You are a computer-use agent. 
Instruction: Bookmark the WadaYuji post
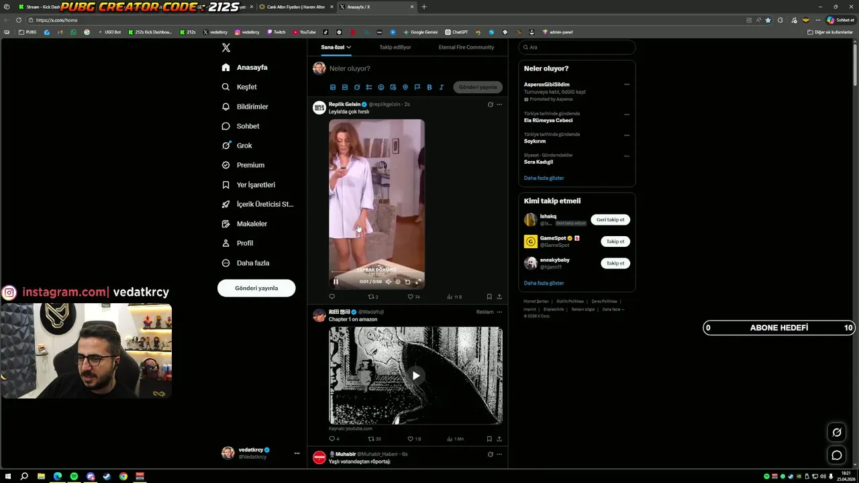click(x=489, y=439)
